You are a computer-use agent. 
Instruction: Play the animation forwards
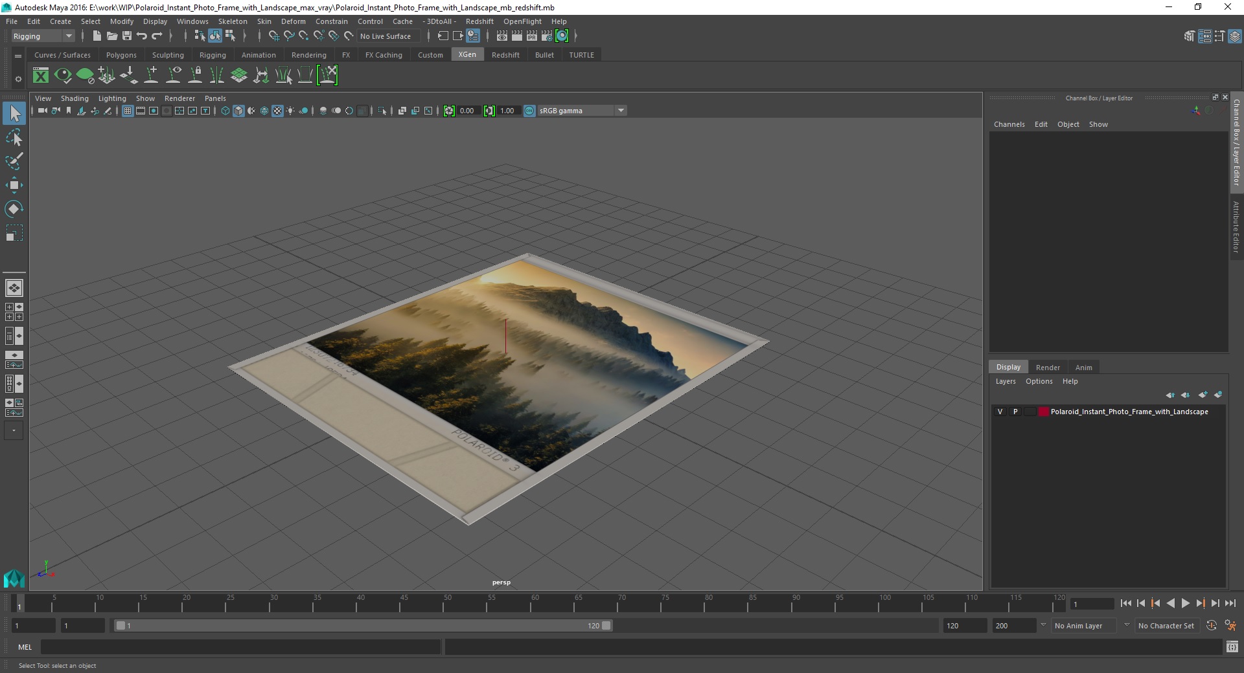pos(1185,603)
